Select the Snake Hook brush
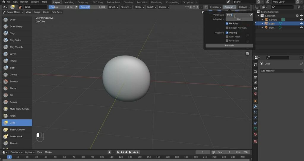Image resolution: width=304 pixels, height=161 pixels. point(17,136)
